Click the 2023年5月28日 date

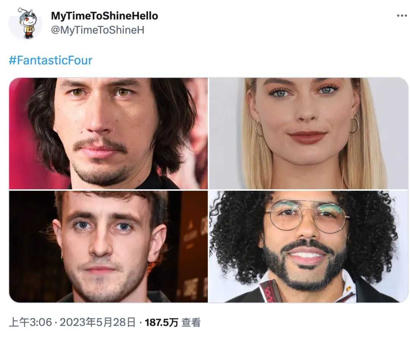pyautogui.click(x=98, y=322)
